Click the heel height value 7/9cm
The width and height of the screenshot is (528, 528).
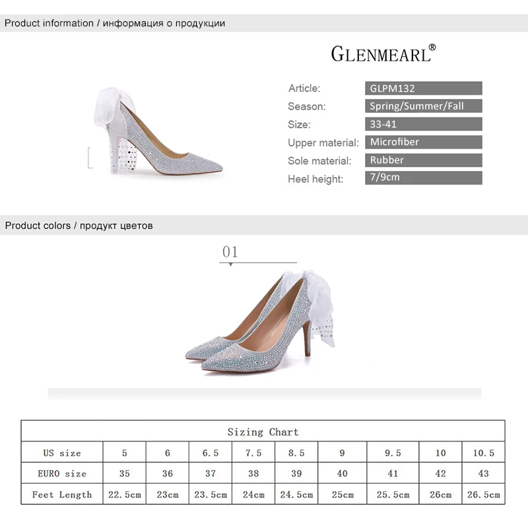click(424, 178)
